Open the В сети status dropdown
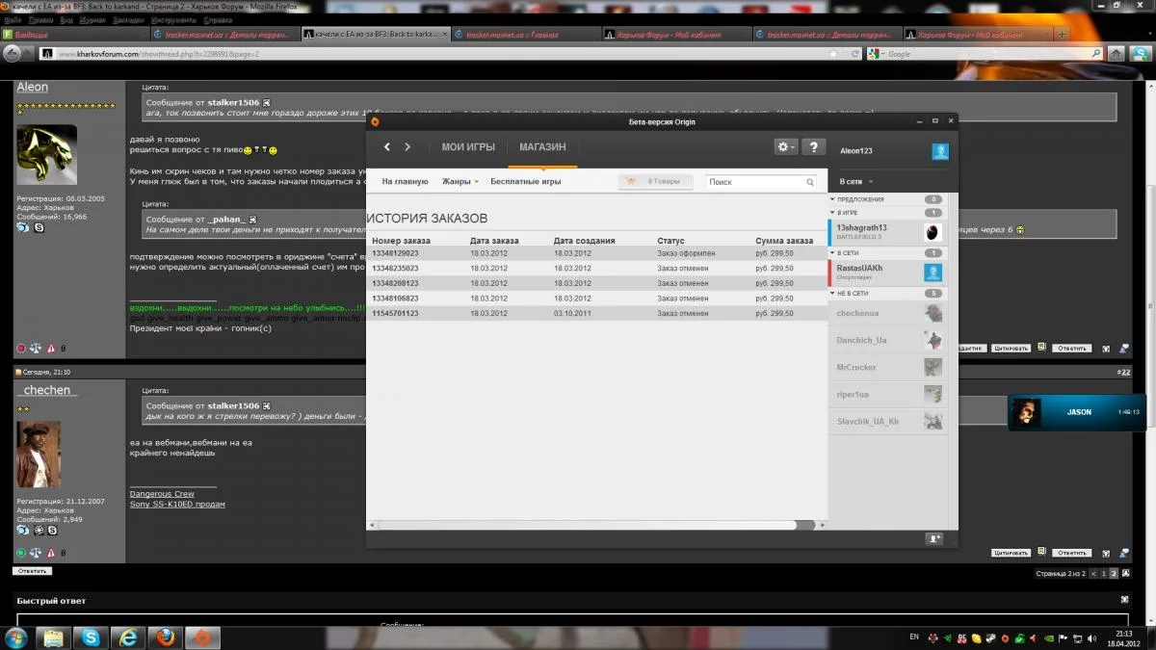The image size is (1156, 650). click(x=856, y=181)
